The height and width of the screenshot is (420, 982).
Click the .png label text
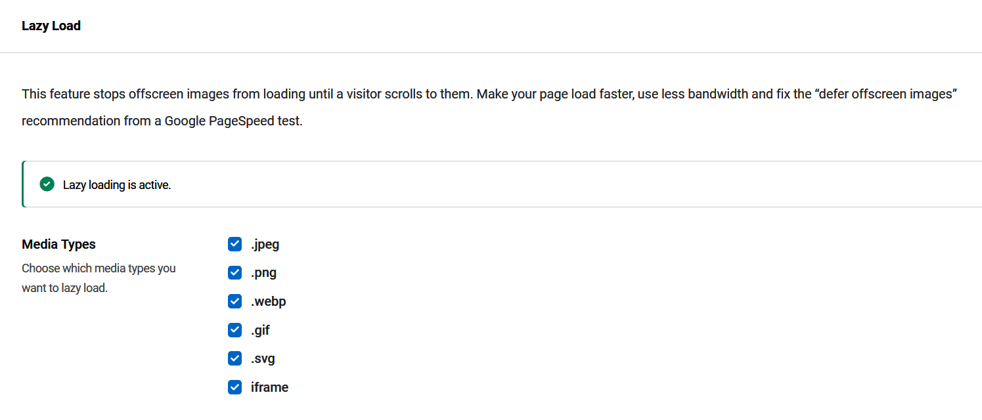pos(263,273)
